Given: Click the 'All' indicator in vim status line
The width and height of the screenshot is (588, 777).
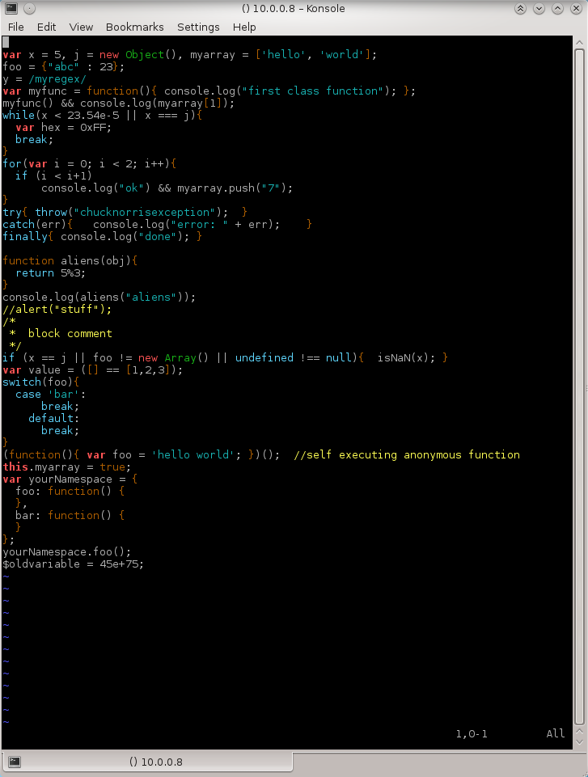Looking at the screenshot, I should [x=556, y=734].
